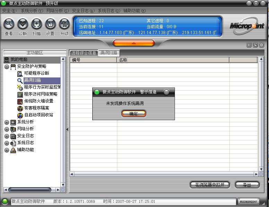Viewport: 269px width, 207px height.
Task: Expand the 系统日志 tree node
Action: click(x=7, y=143)
